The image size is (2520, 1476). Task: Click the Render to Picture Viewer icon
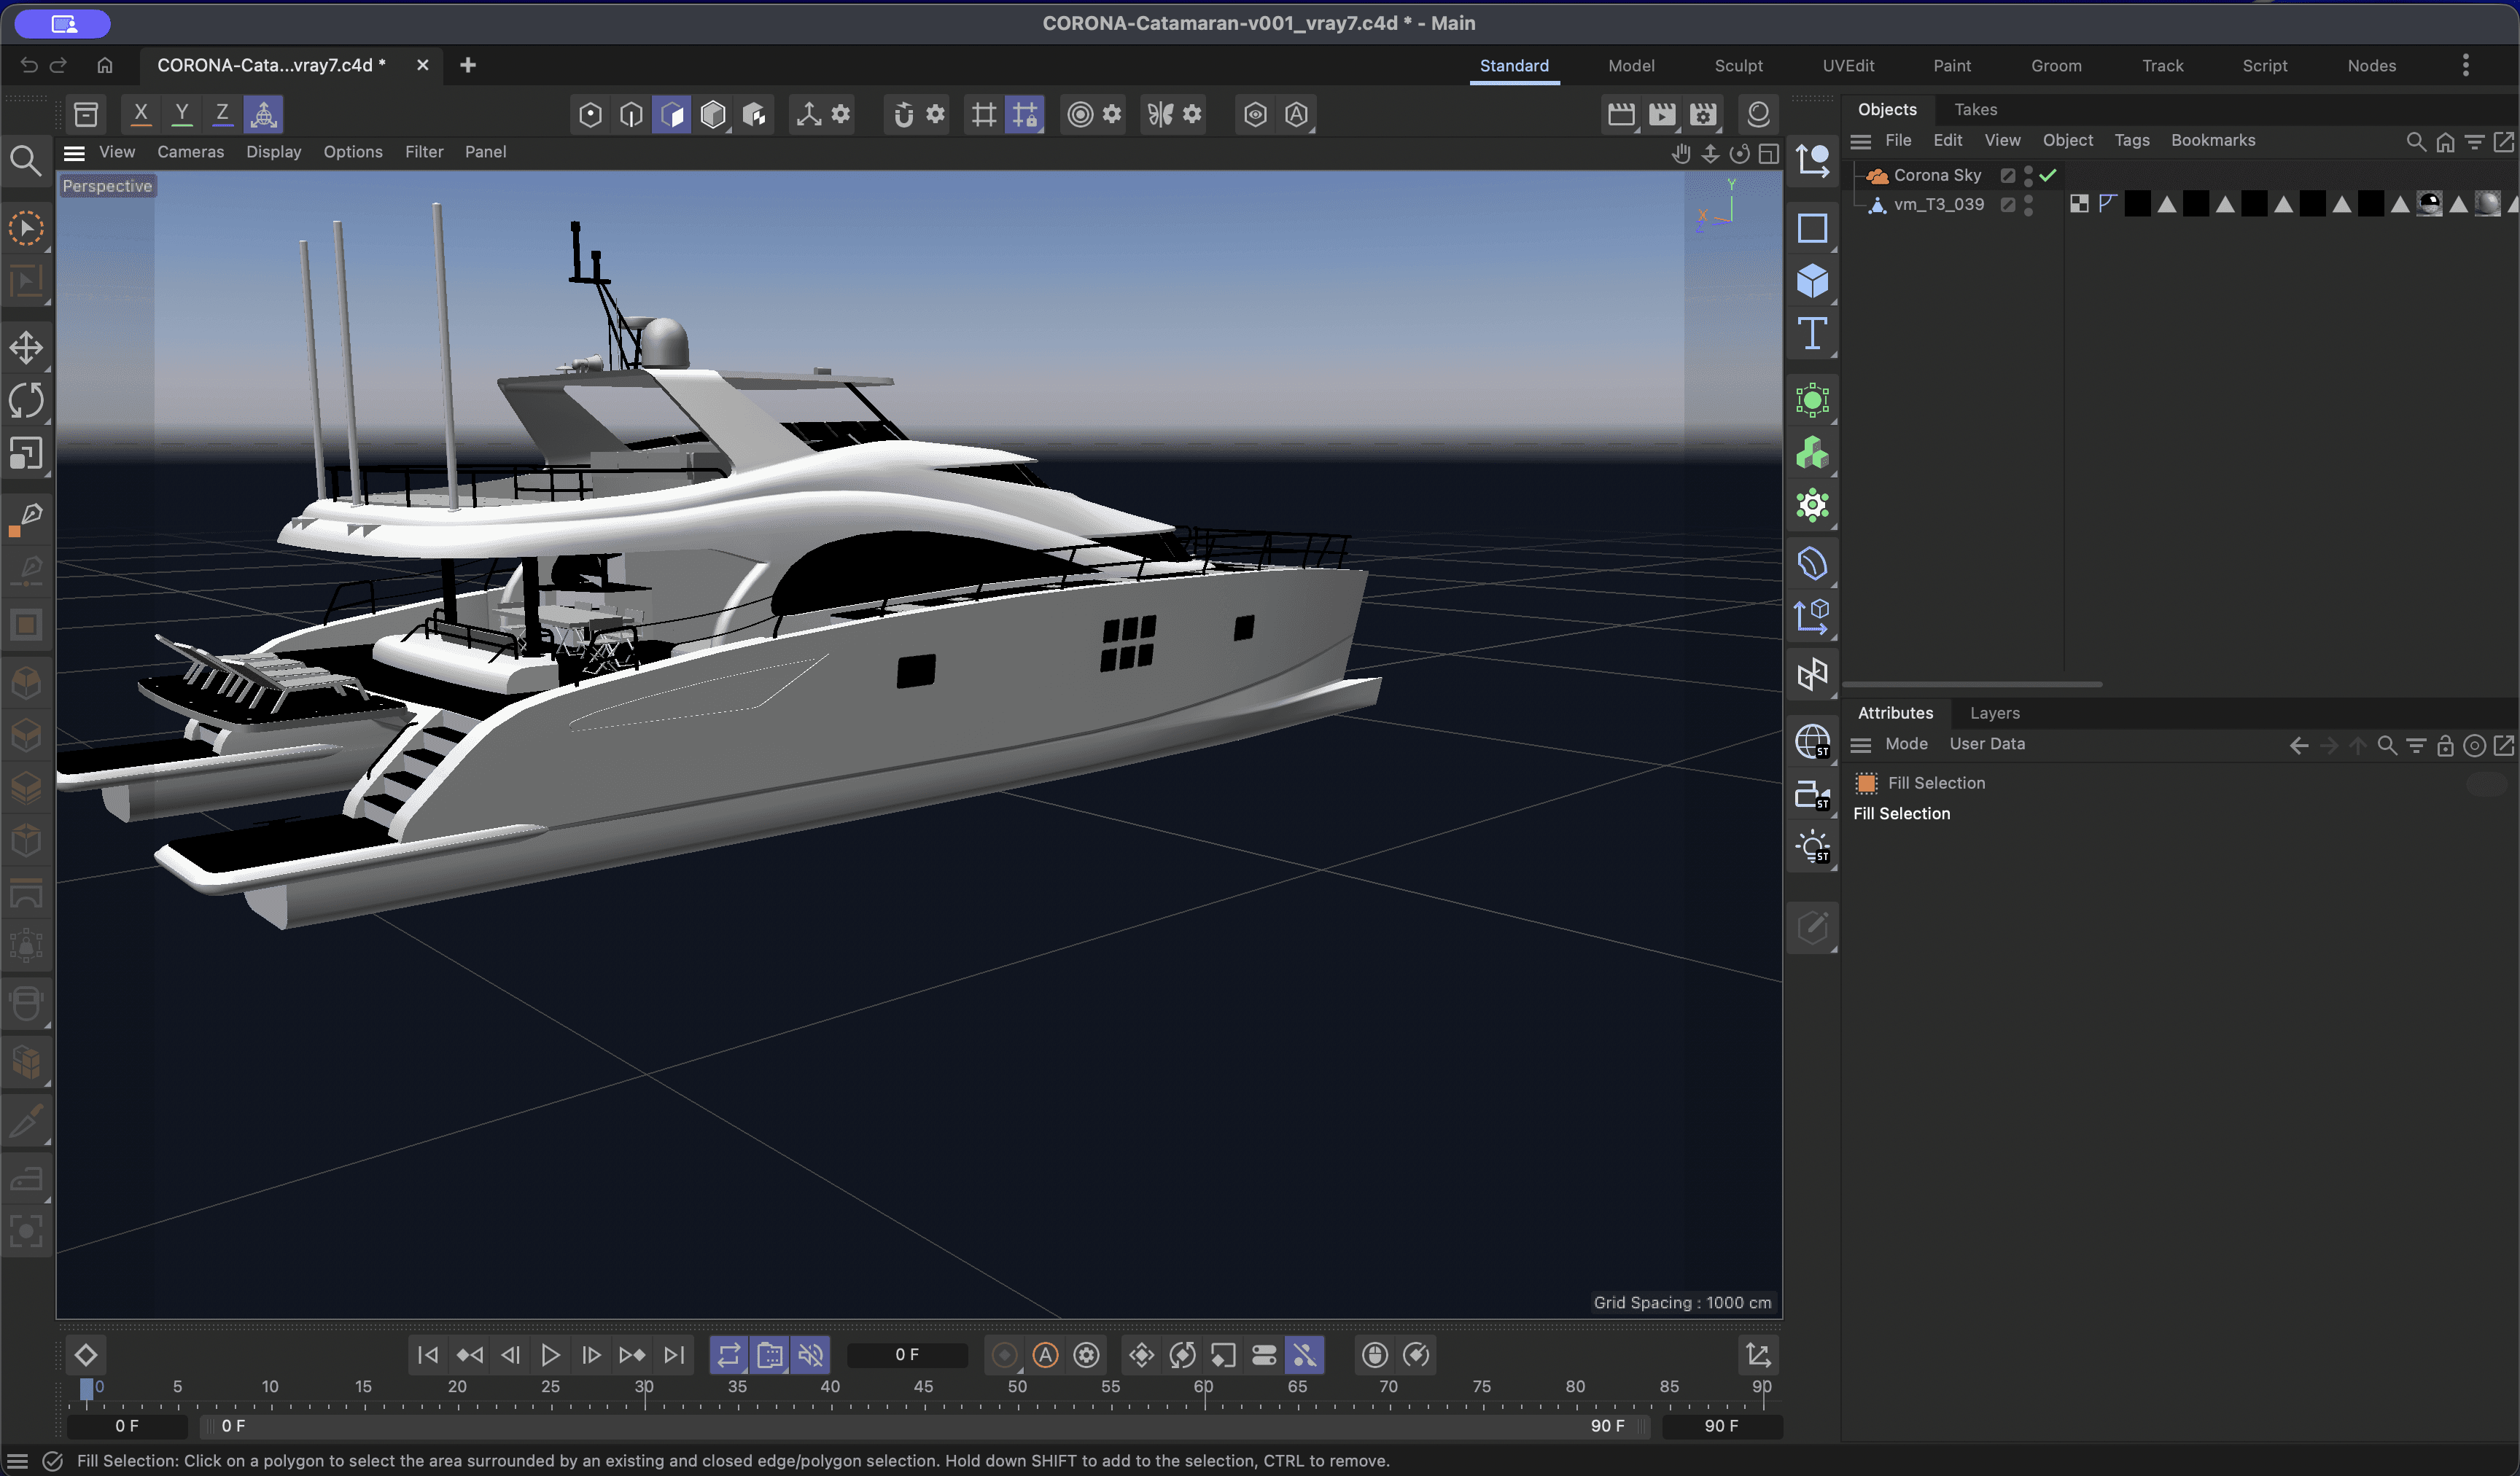point(1662,114)
